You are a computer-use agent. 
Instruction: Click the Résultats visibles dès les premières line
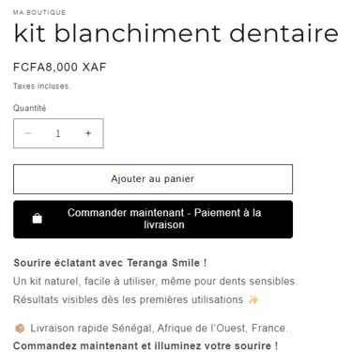click(x=129, y=299)
